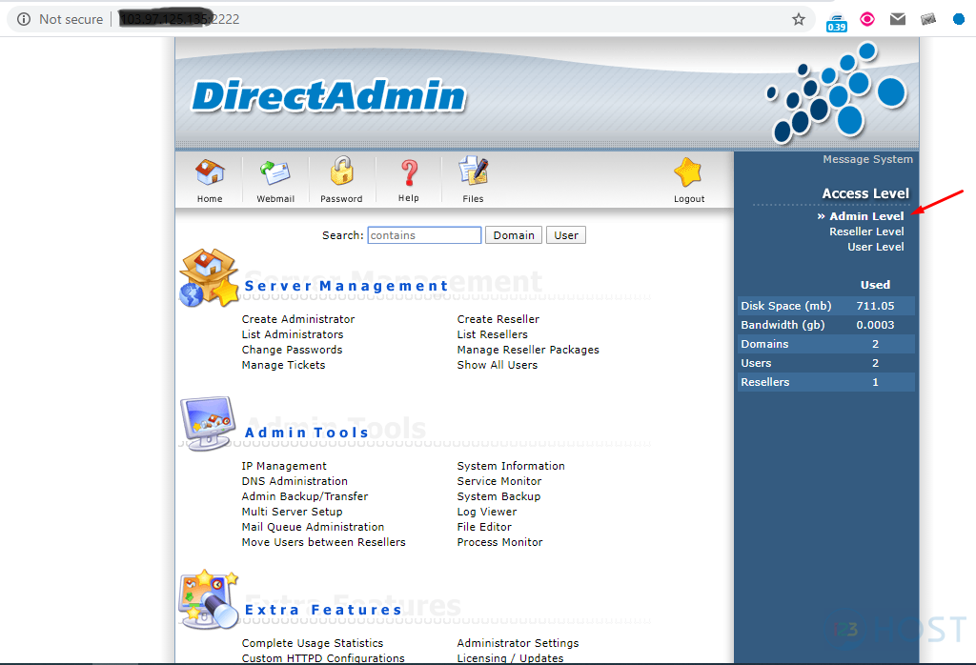Open Service Monitor link
976x665 pixels.
point(499,481)
